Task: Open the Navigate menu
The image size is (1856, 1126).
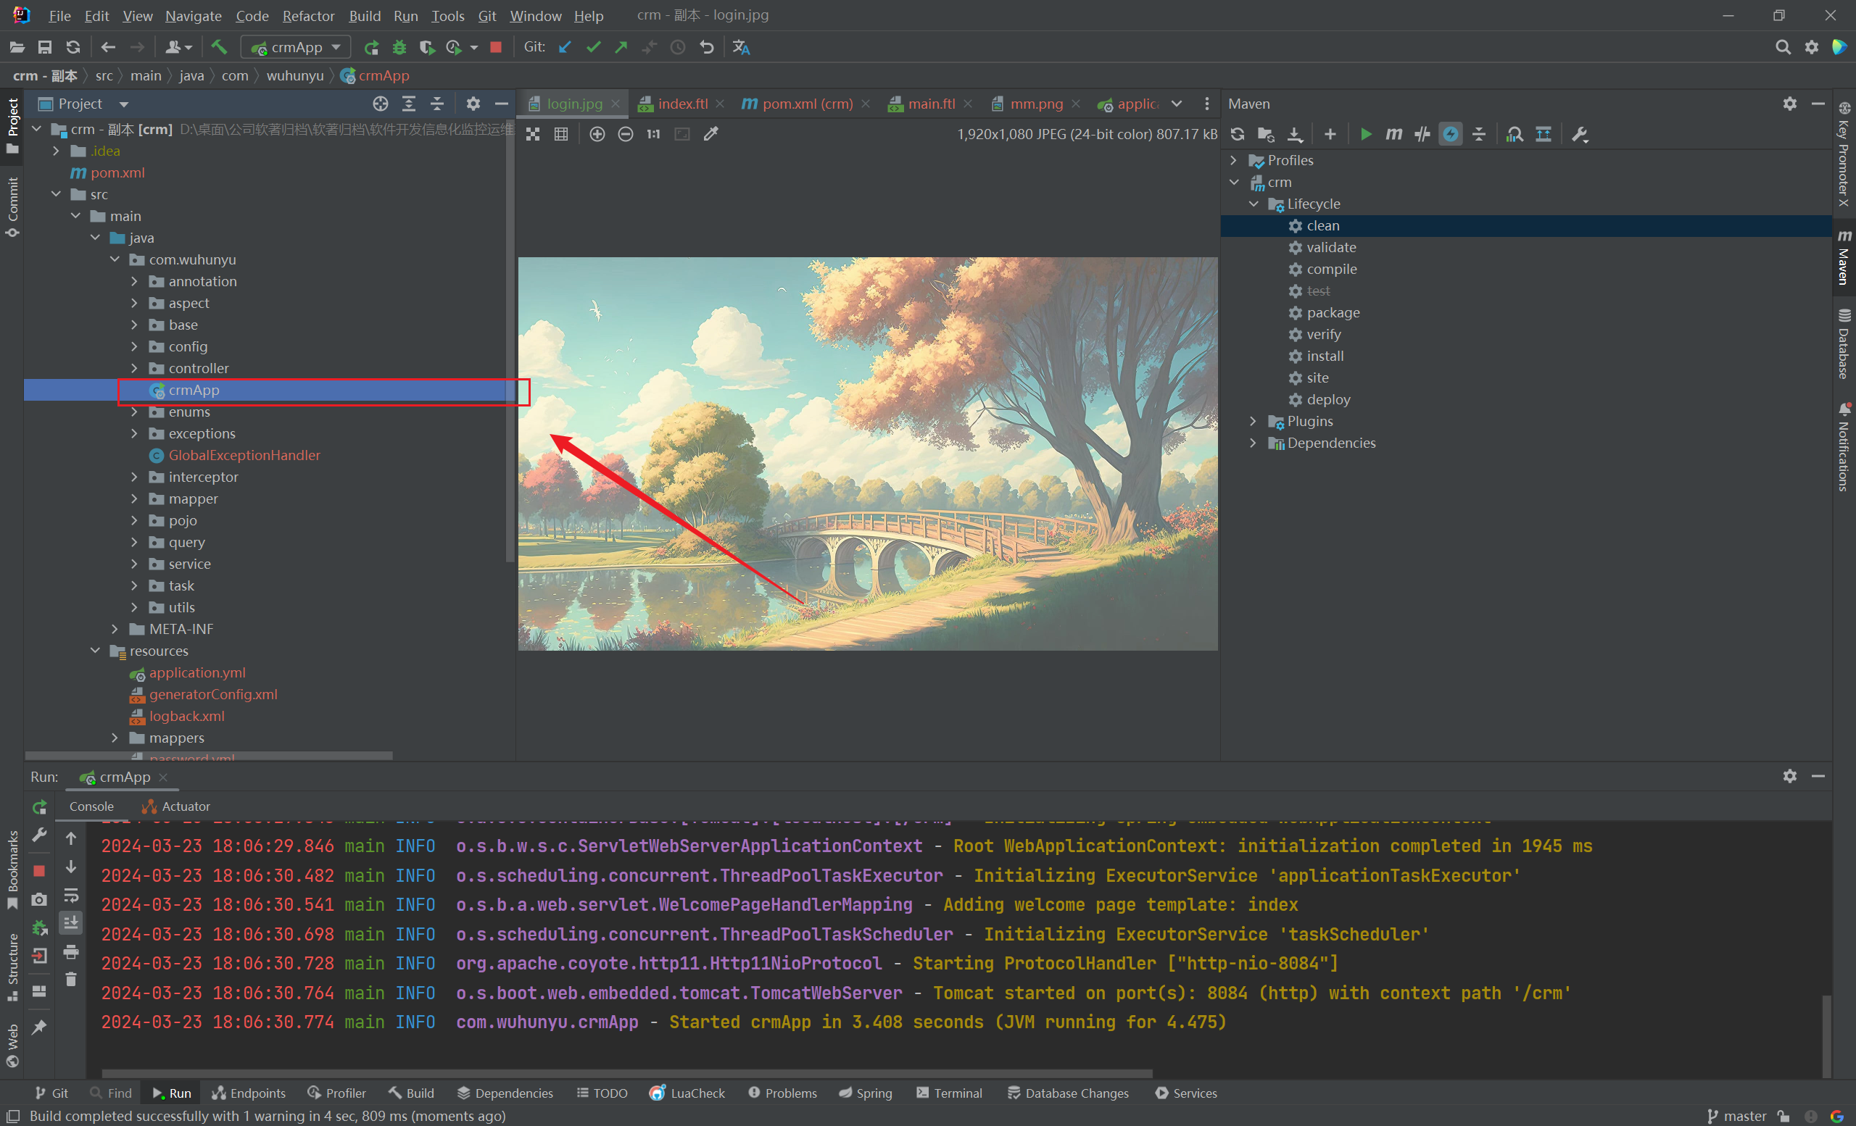Action: click(194, 16)
